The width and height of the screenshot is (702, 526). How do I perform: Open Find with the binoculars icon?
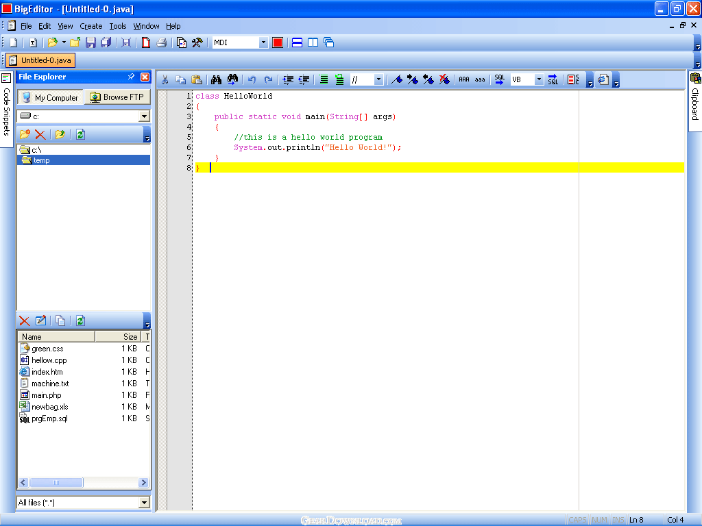click(216, 79)
